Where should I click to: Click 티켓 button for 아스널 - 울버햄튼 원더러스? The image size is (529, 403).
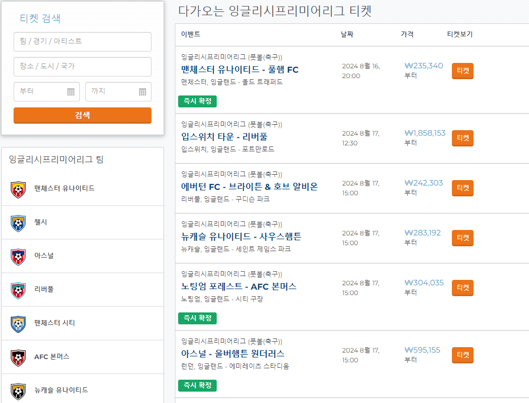pyautogui.click(x=463, y=355)
